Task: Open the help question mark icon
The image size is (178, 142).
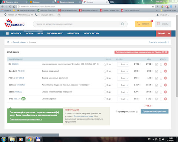Action: tap(59, 15)
